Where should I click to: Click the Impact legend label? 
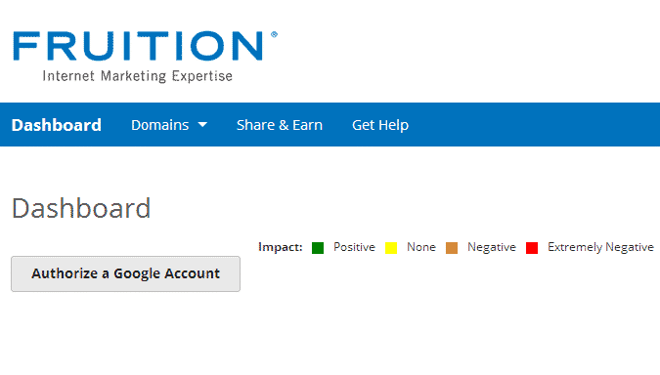(281, 247)
